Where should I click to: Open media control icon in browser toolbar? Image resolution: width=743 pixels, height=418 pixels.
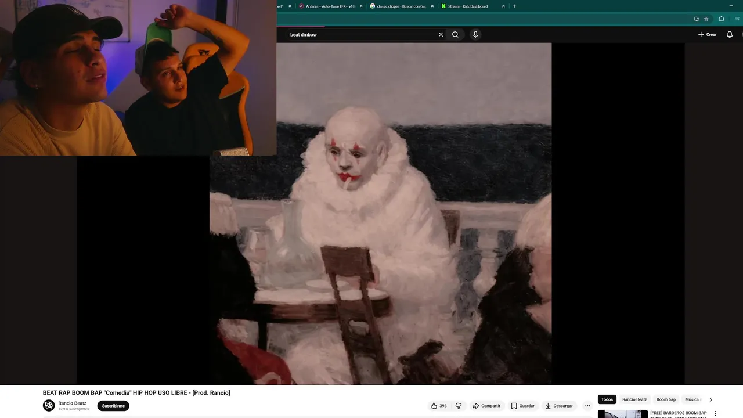click(x=737, y=19)
